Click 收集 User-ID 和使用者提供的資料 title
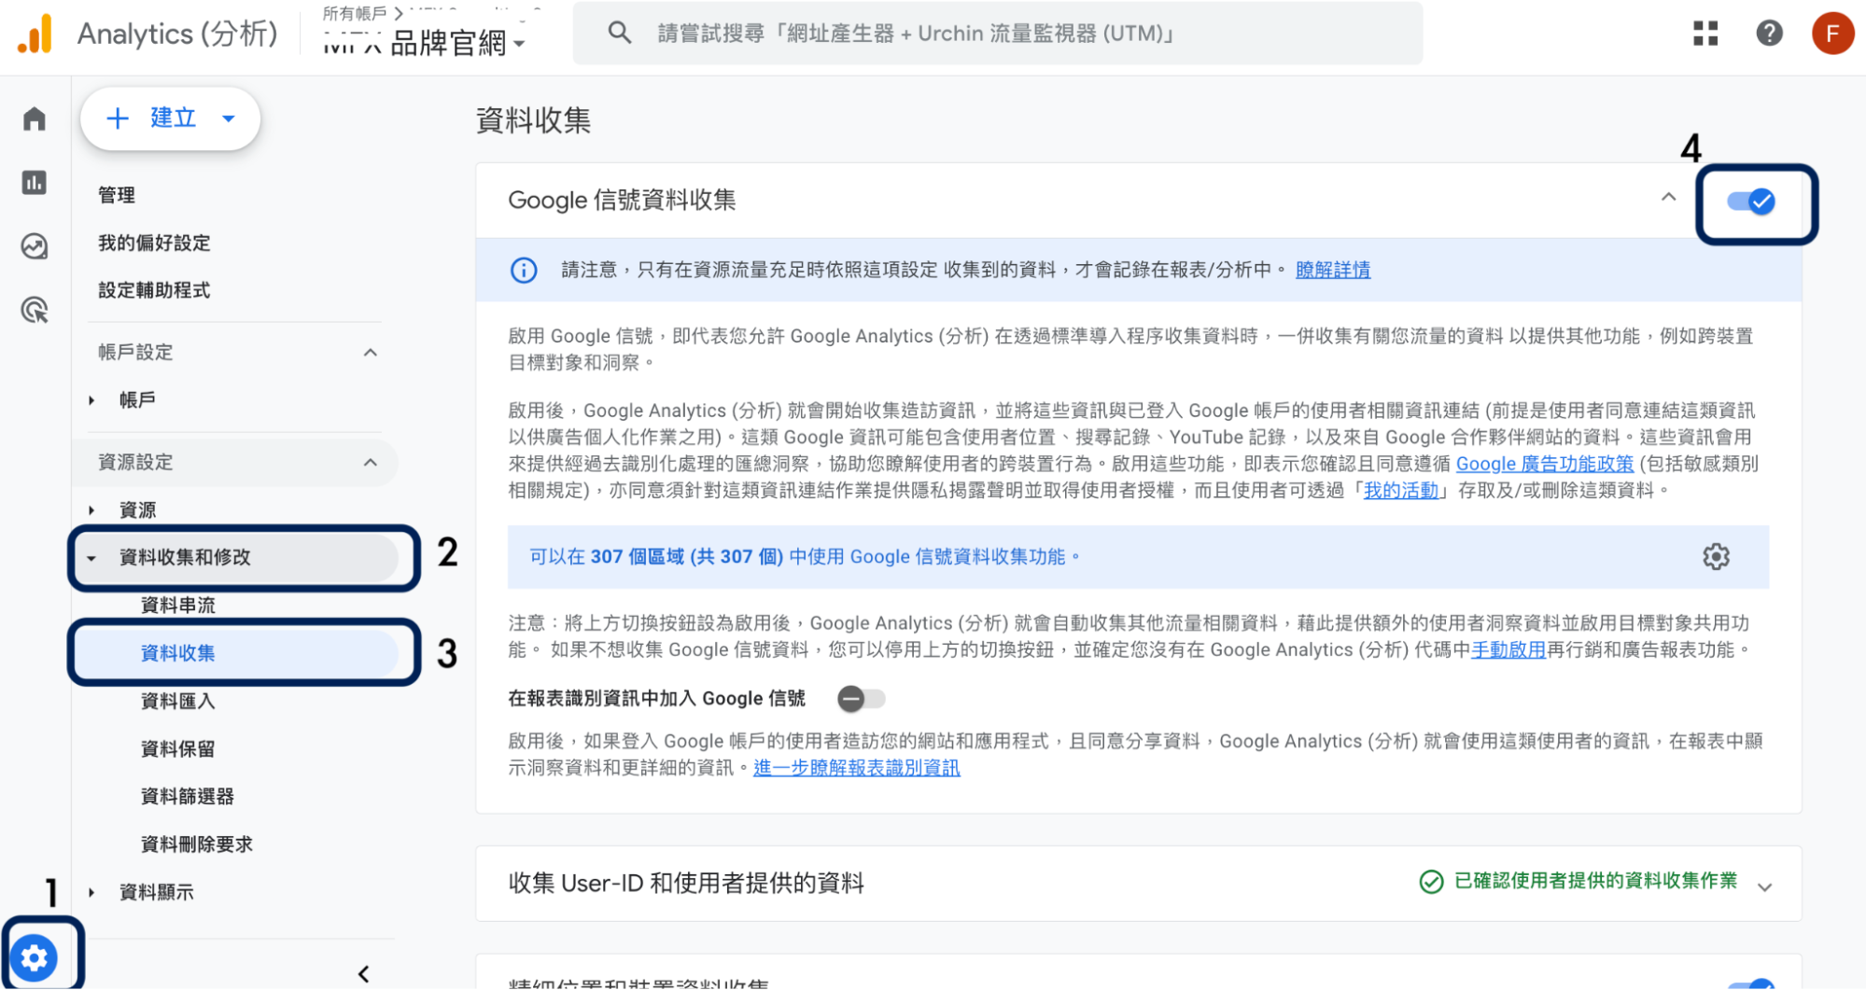 point(686,883)
